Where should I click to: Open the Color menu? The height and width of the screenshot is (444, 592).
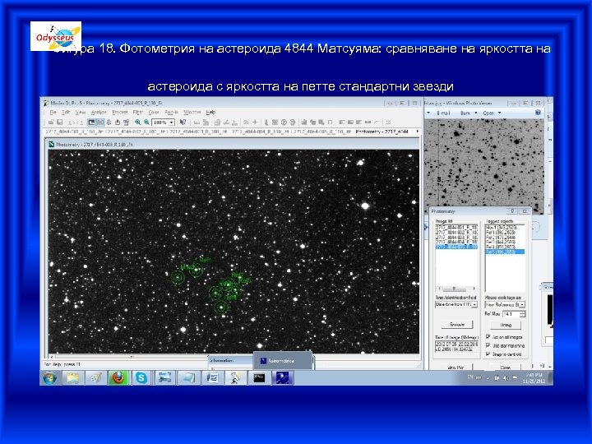pos(154,113)
